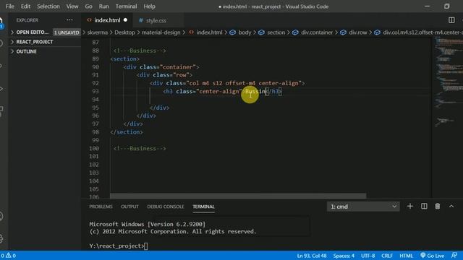463x260 pixels.
Task: Open the Help menu
Action: (150, 6)
